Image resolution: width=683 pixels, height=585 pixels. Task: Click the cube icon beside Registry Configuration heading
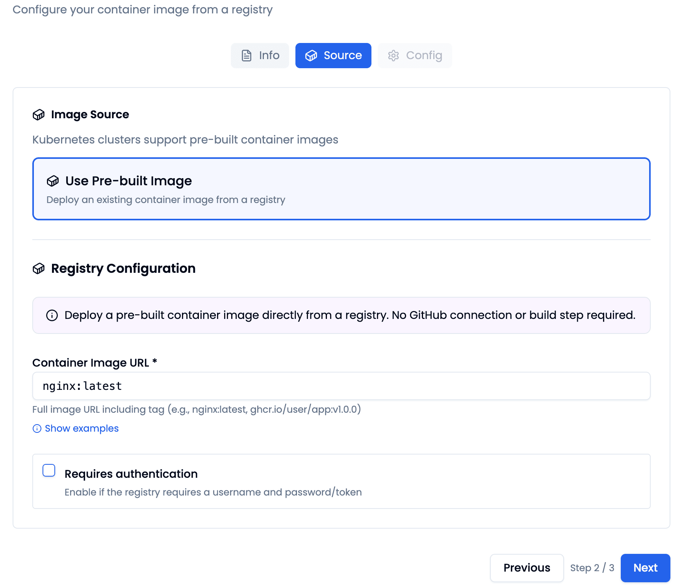point(39,269)
